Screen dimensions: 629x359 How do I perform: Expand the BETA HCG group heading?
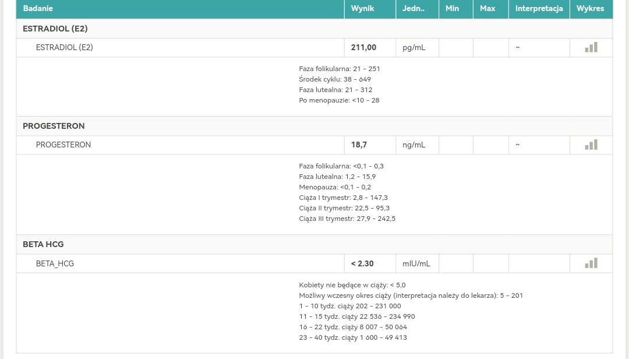[43, 244]
